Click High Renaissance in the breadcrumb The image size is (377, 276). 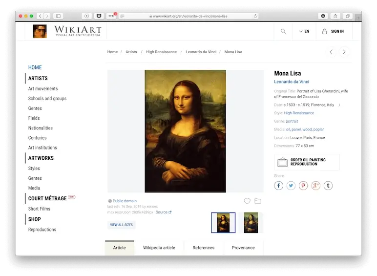(x=161, y=52)
